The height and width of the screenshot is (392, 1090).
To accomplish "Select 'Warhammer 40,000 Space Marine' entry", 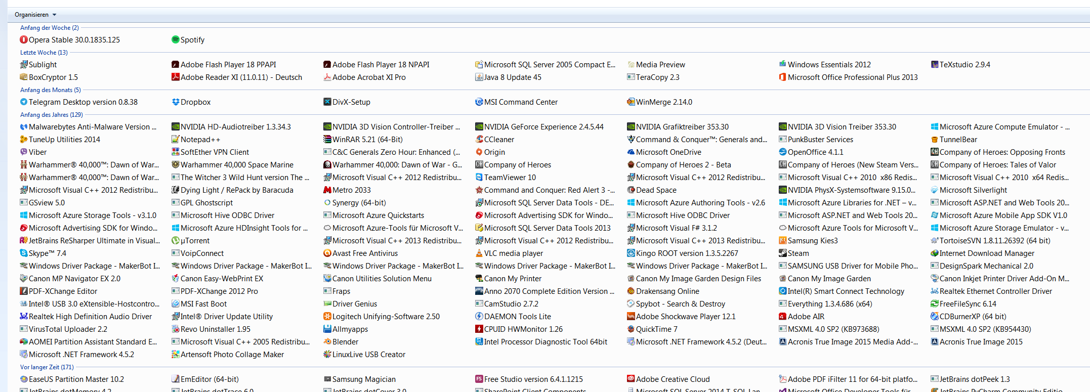I will tap(233, 164).
